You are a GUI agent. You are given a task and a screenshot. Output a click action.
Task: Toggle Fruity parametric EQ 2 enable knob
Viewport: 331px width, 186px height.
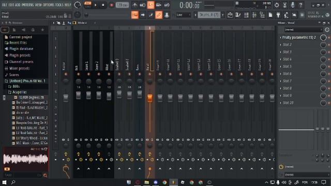323,38
